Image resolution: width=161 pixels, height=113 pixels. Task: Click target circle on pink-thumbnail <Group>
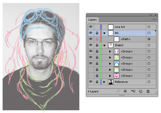pos(149,51)
